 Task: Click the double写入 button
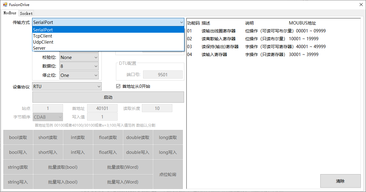(138, 152)
